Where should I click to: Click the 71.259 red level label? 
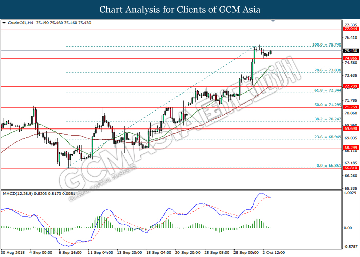pos(351,107)
